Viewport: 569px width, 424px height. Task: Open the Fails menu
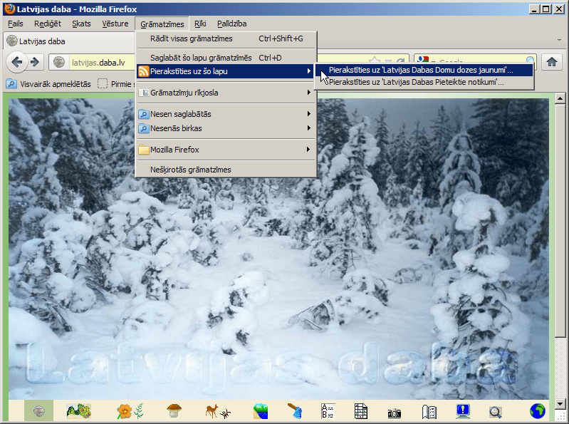coord(15,24)
